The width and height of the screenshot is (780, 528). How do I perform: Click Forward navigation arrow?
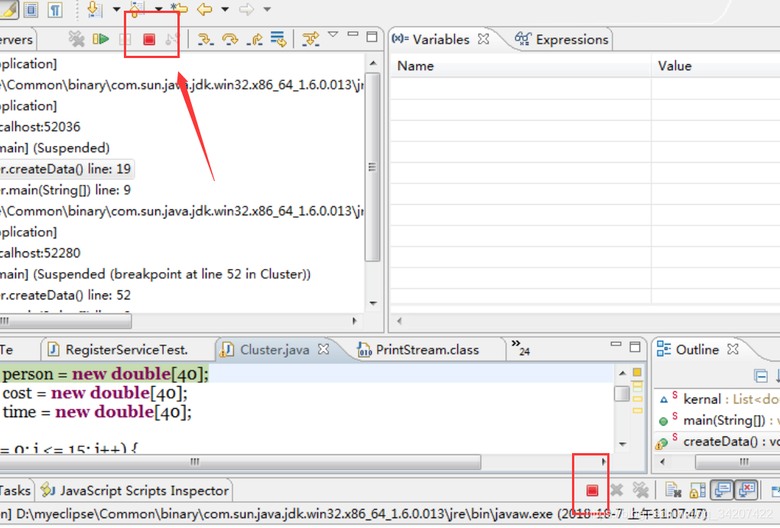(x=246, y=9)
